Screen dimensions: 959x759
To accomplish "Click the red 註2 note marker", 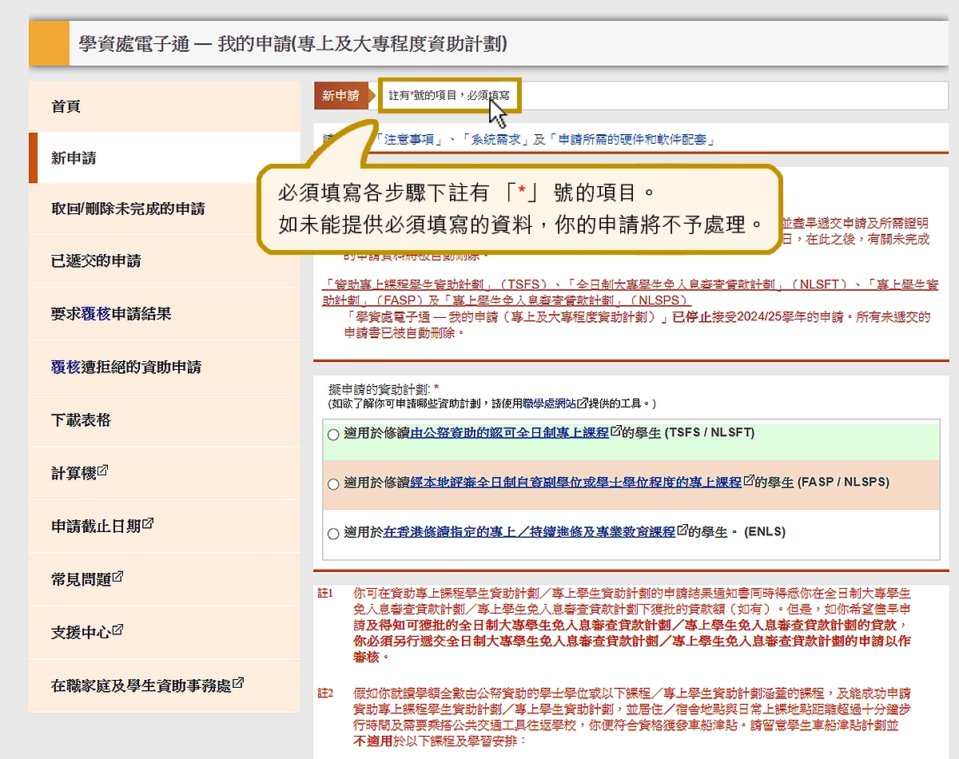I will click(x=325, y=693).
